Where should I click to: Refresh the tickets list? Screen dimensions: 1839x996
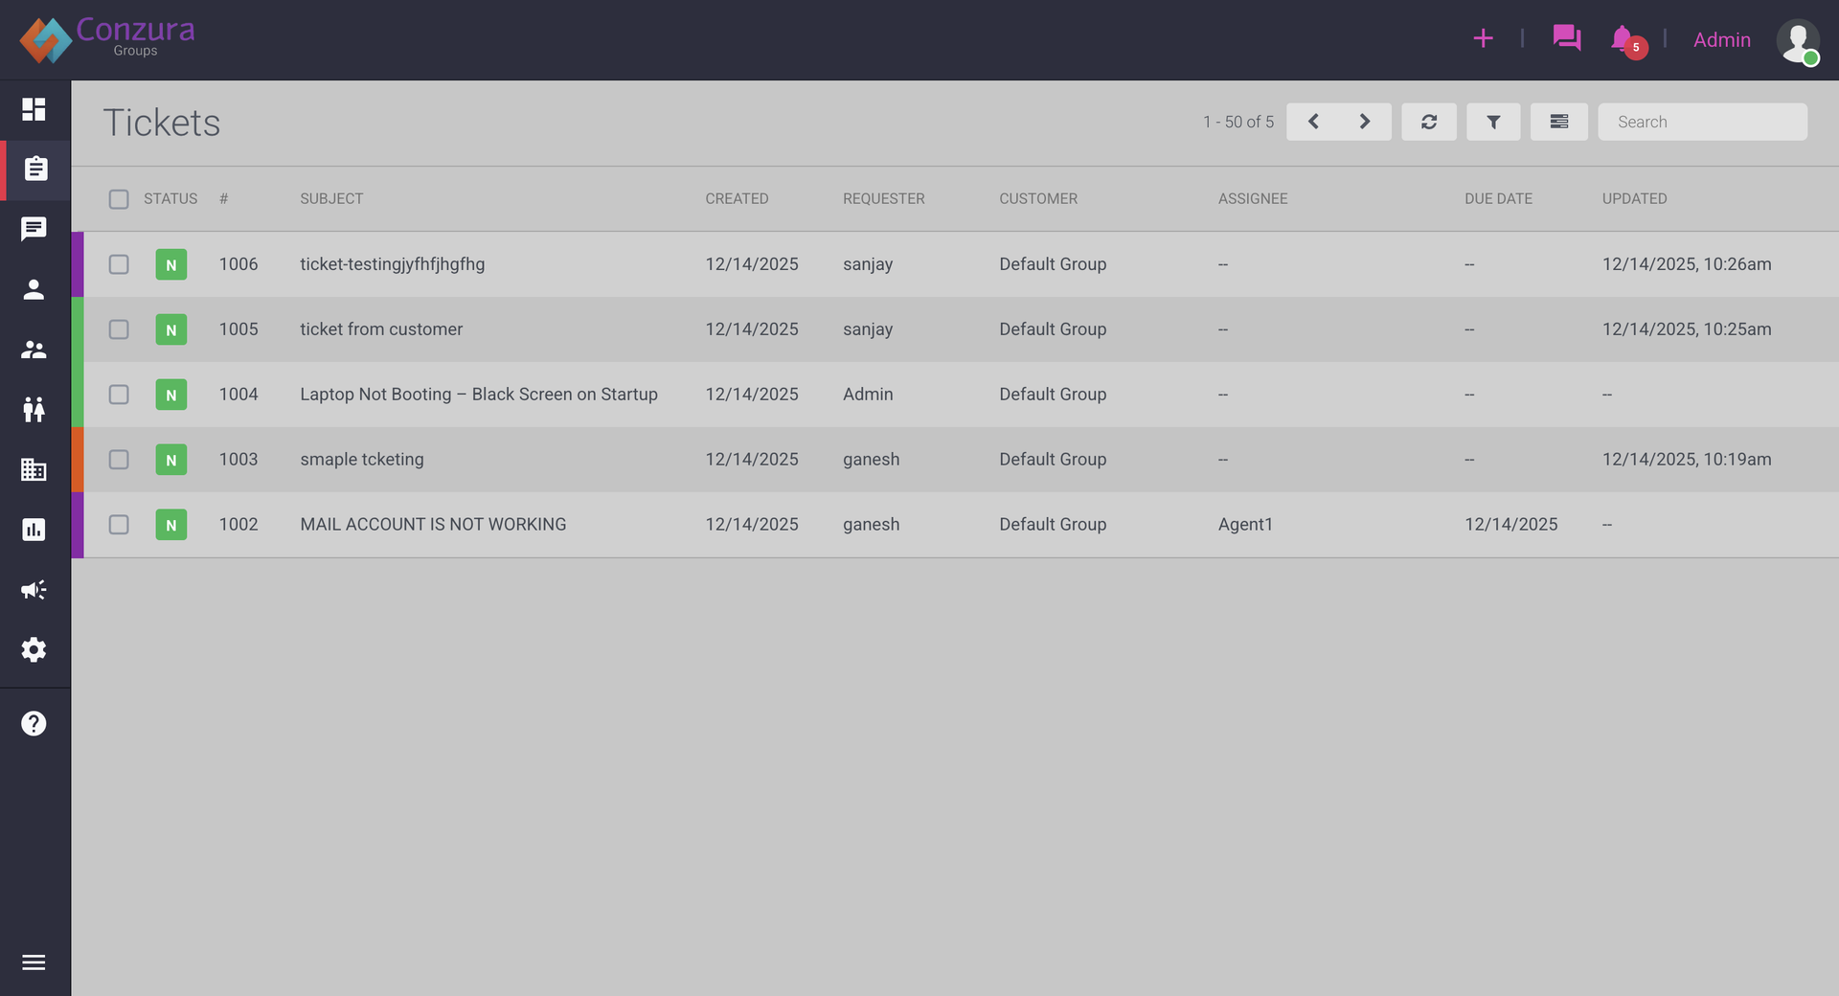[1429, 122]
